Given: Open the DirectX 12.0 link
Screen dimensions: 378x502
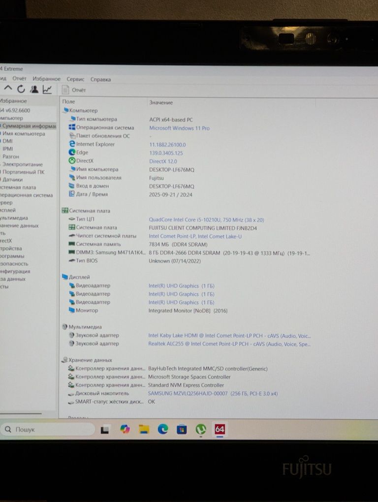Looking at the screenshot, I should pos(163,161).
